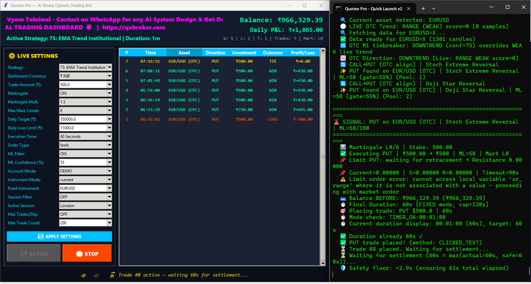531x284 pixels.
Task: Click the Active Strategy header text
Action: 83,38
